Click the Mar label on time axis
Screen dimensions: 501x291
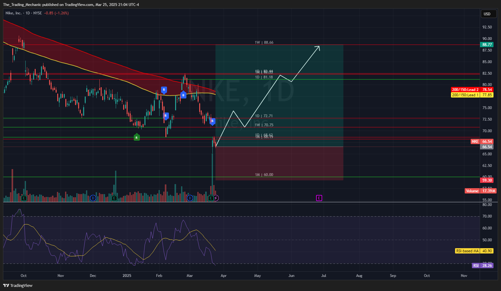click(190, 276)
